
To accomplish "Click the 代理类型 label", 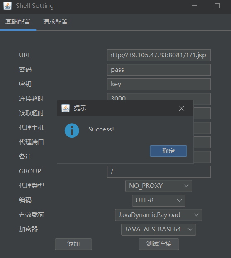I will click(32, 186).
